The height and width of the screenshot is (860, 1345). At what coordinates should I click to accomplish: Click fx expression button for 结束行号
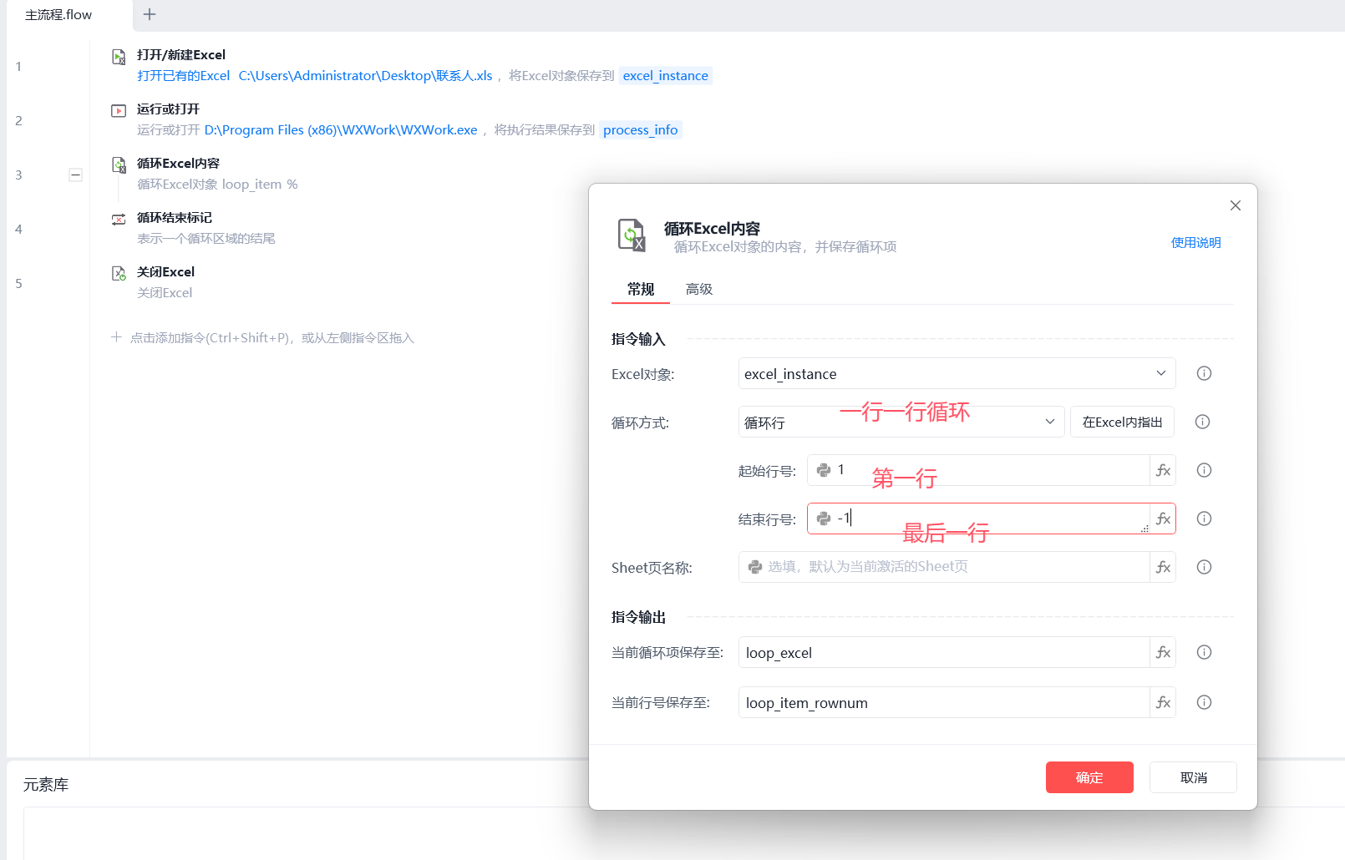tap(1163, 519)
